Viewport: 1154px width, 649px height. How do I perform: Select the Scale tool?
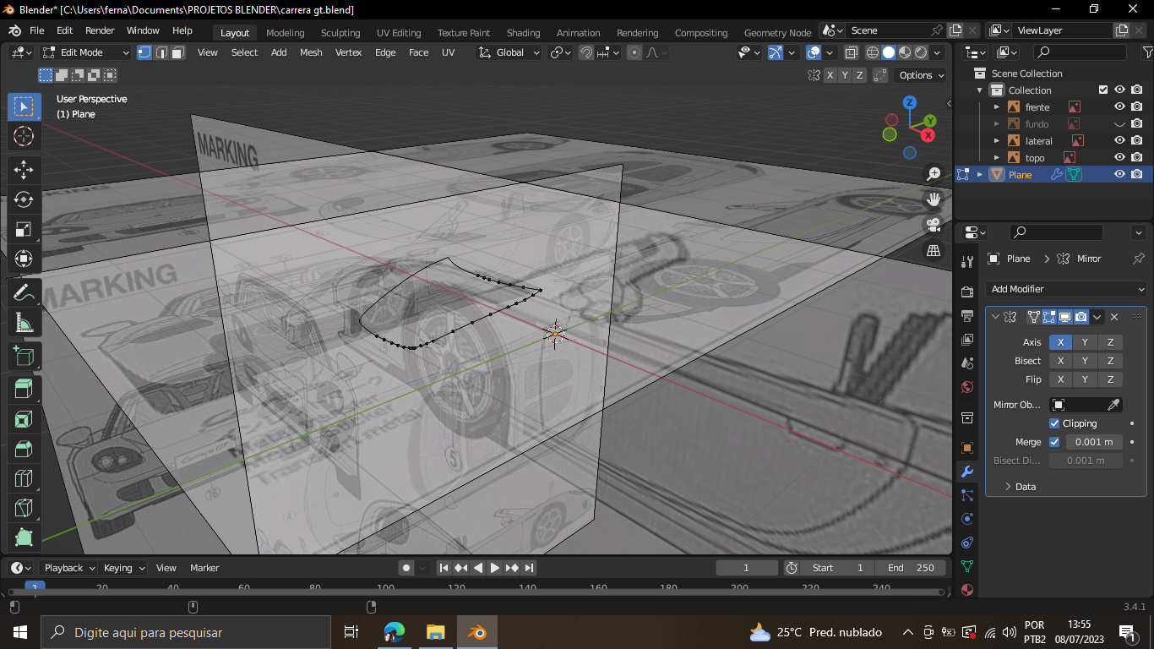pos(24,229)
